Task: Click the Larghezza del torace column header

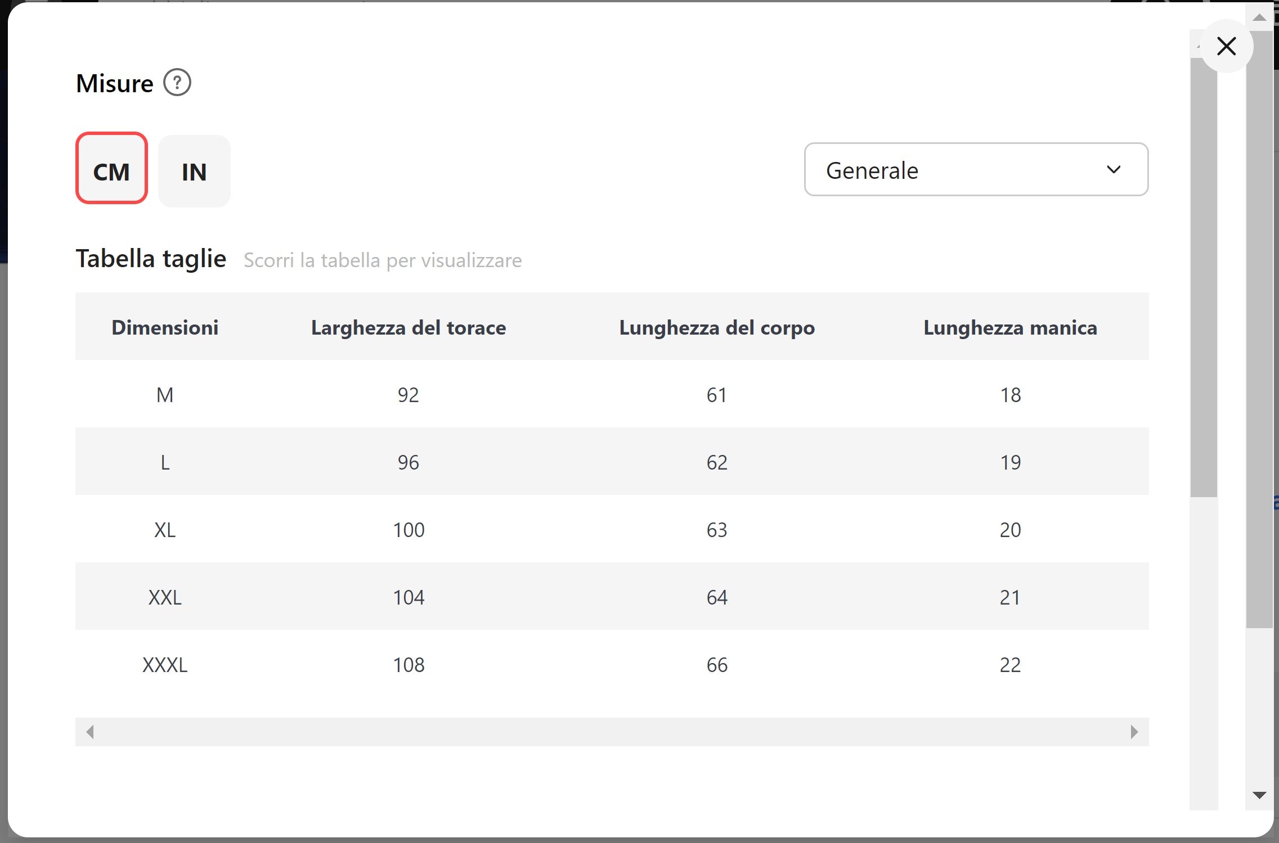Action: pyautogui.click(x=409, y=327)
